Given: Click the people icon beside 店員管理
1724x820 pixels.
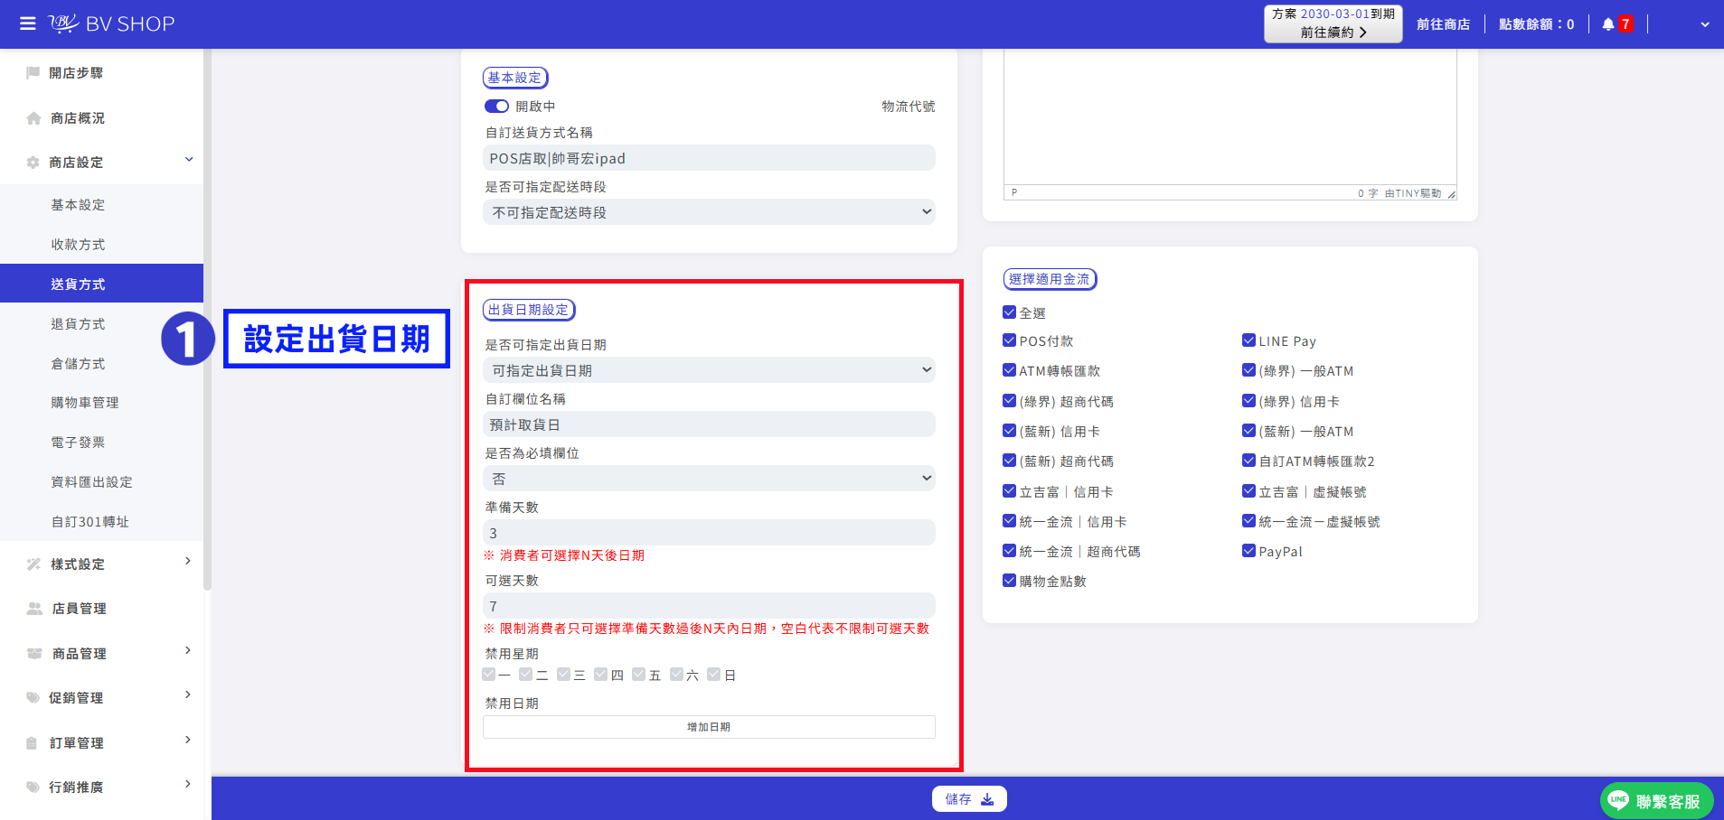Looking at the screenshot, I should point(34,609).
